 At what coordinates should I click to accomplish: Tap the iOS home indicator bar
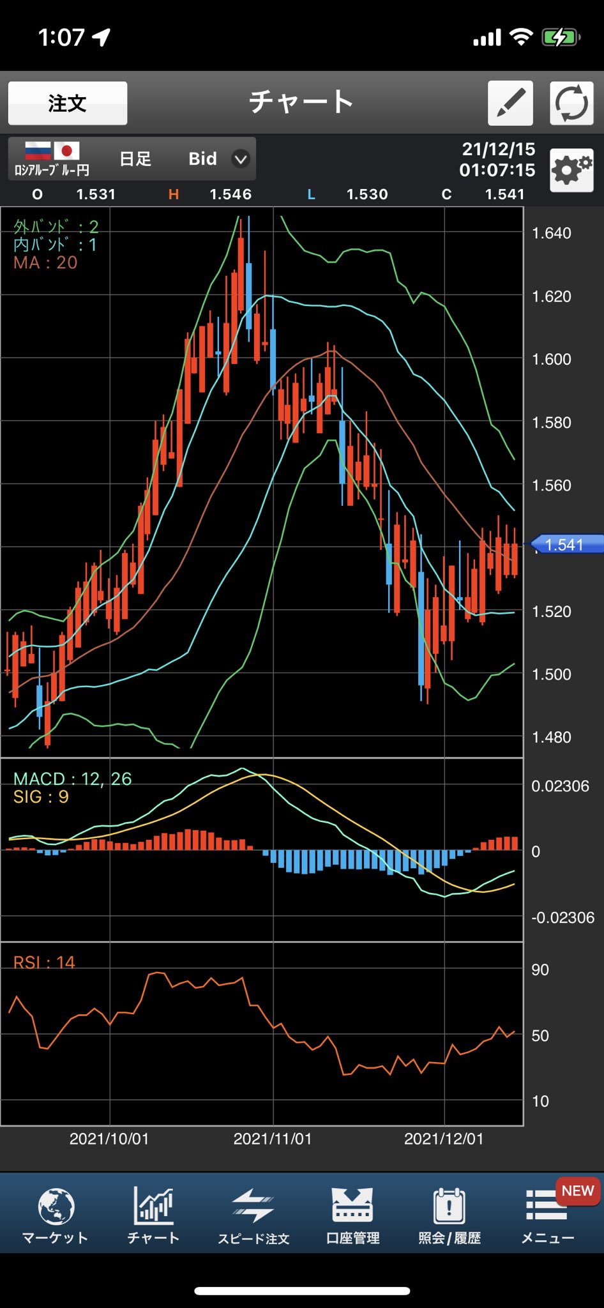click(302, 1291)
